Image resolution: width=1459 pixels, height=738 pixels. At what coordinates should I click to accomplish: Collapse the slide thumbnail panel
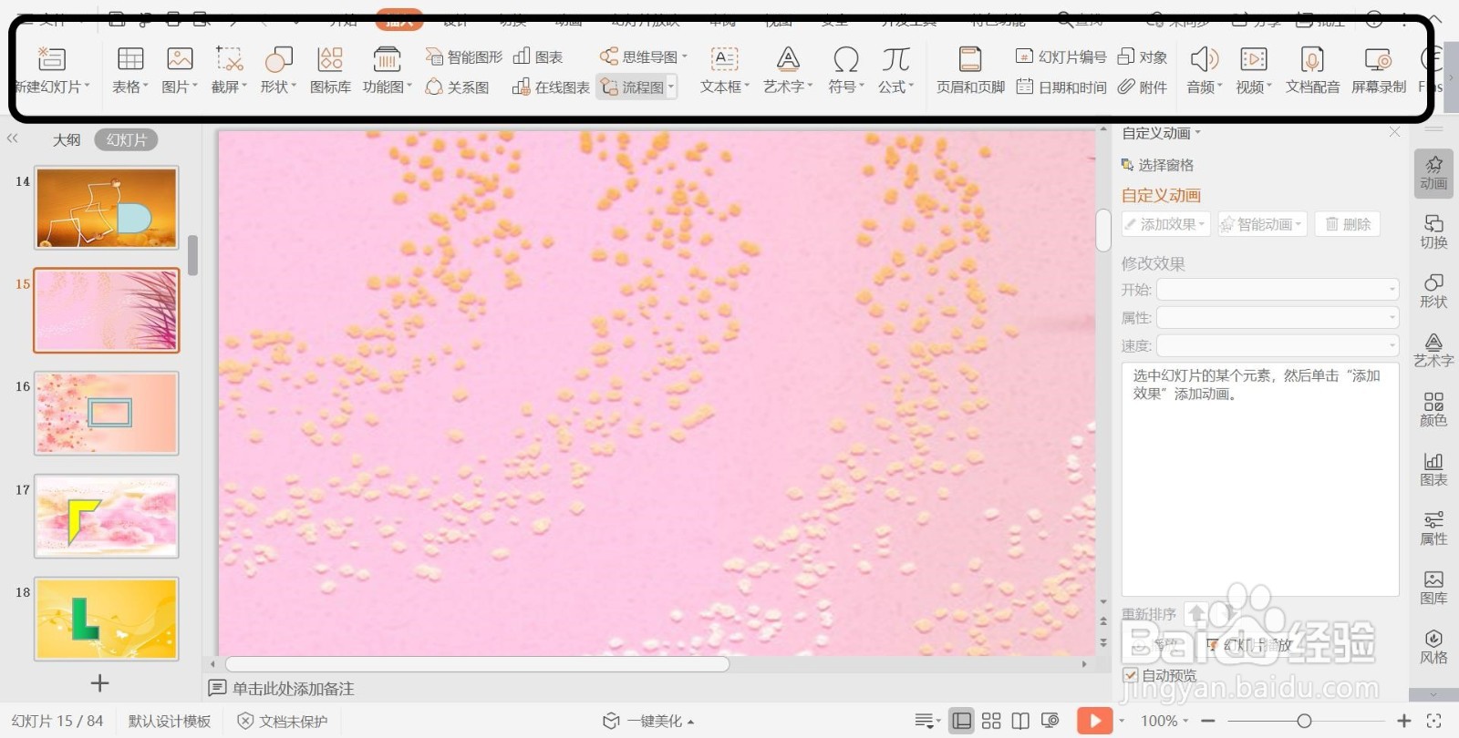12,138
